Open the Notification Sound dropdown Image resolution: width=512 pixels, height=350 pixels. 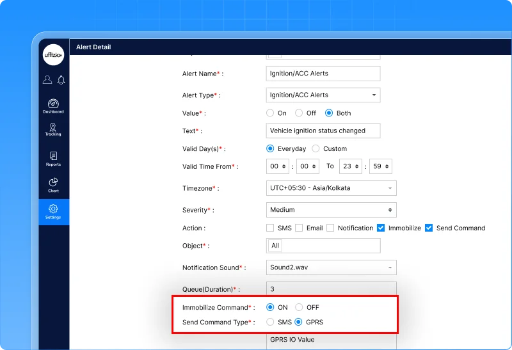tap(332, 267)
